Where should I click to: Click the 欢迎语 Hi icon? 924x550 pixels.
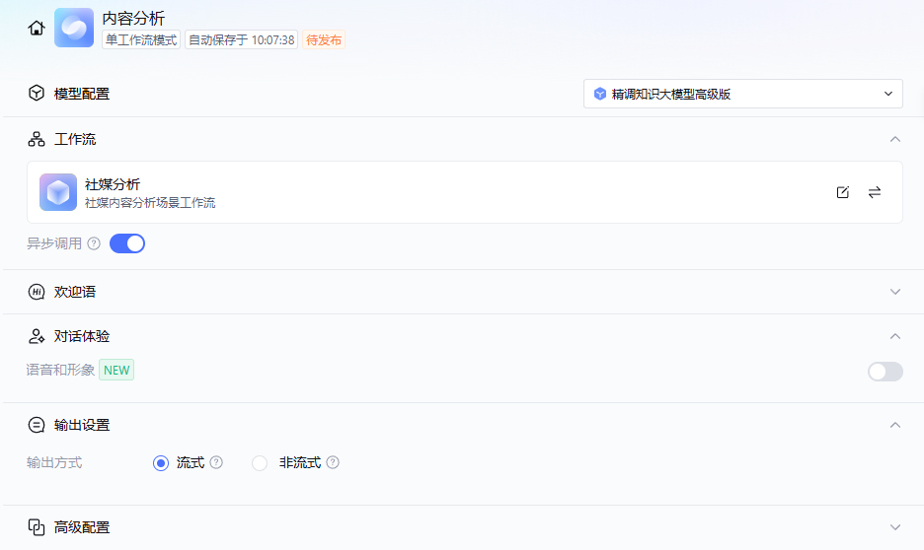coord(37,292)
